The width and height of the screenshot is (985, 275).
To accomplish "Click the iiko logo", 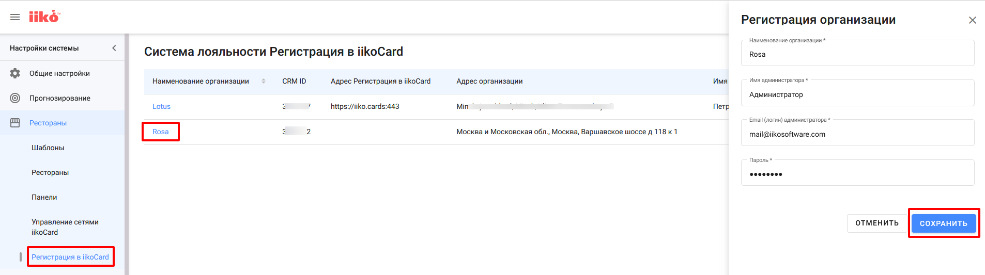I will 44,17.
